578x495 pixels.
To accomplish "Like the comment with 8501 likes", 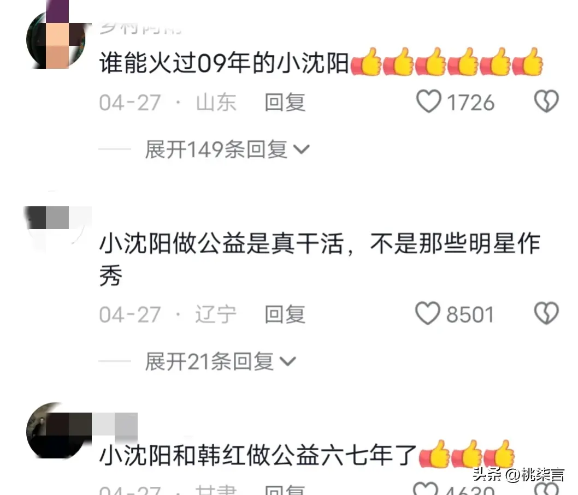I will pyautogui.click(x=428, y=313).
